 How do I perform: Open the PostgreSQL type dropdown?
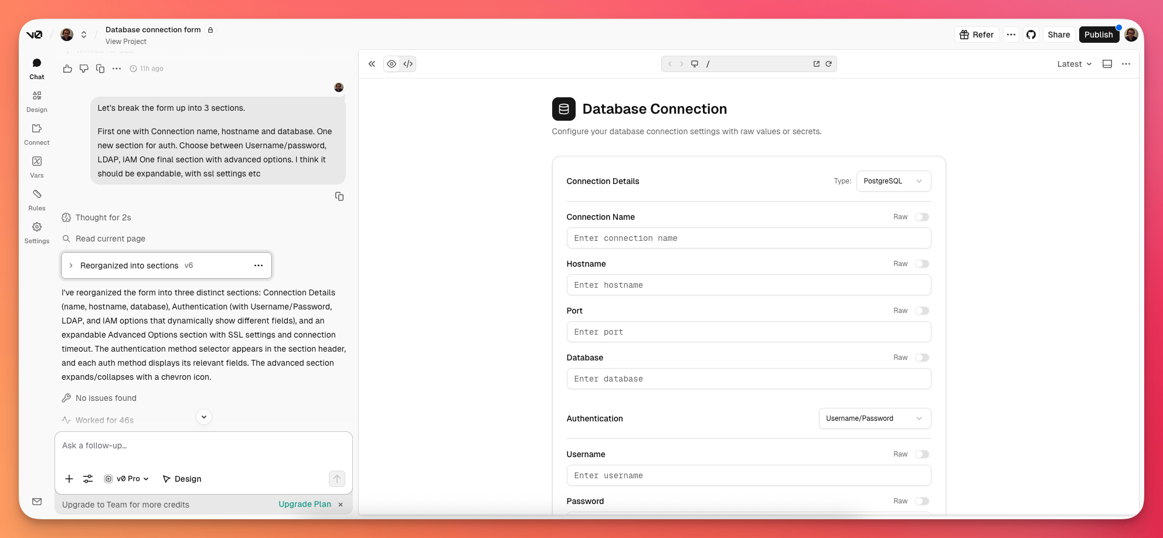click(x=893, y=181)
